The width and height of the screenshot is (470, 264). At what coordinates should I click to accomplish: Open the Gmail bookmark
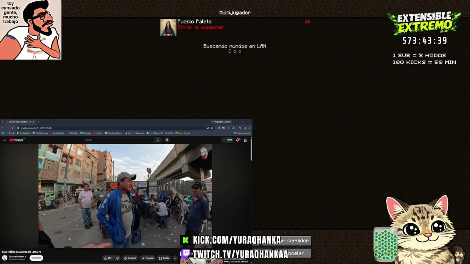click(11, 133)
